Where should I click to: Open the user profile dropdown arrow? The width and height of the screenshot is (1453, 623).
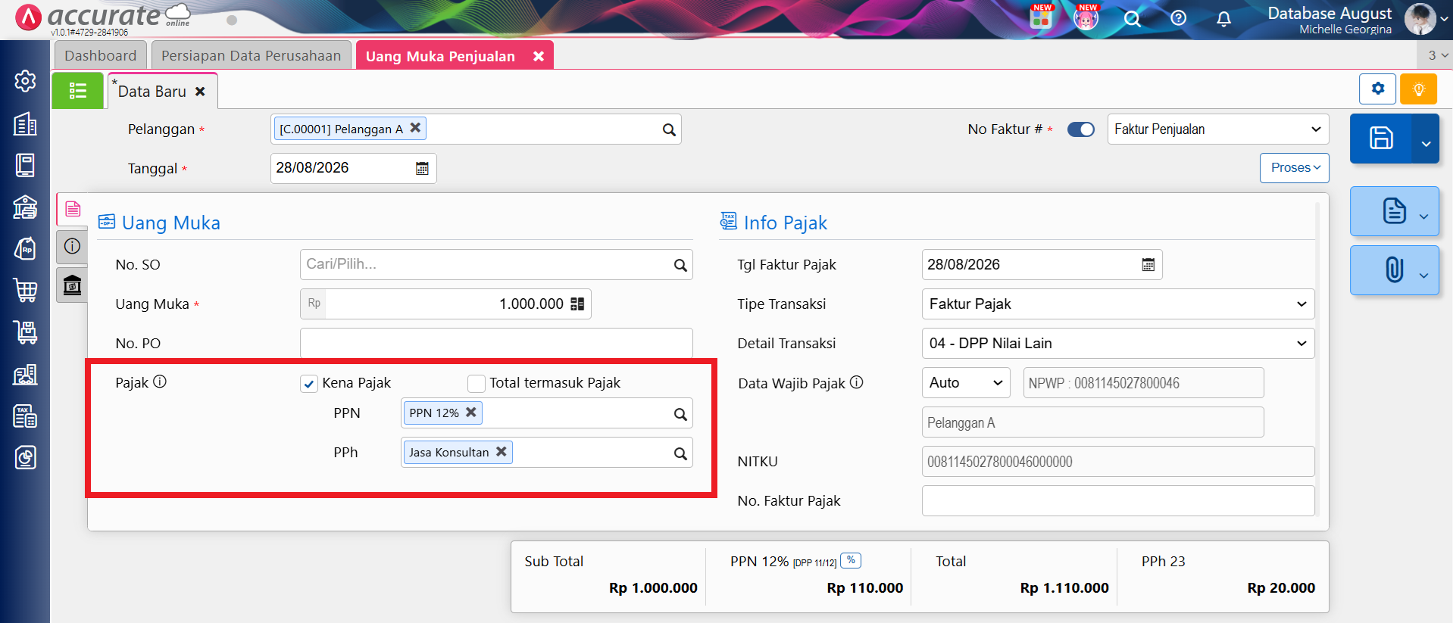(x=1444, y=20)
